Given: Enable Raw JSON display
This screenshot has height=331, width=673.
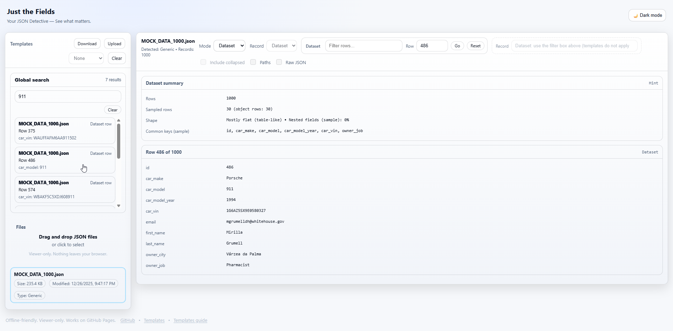Looking at the screenshot, I should point(279,62).
